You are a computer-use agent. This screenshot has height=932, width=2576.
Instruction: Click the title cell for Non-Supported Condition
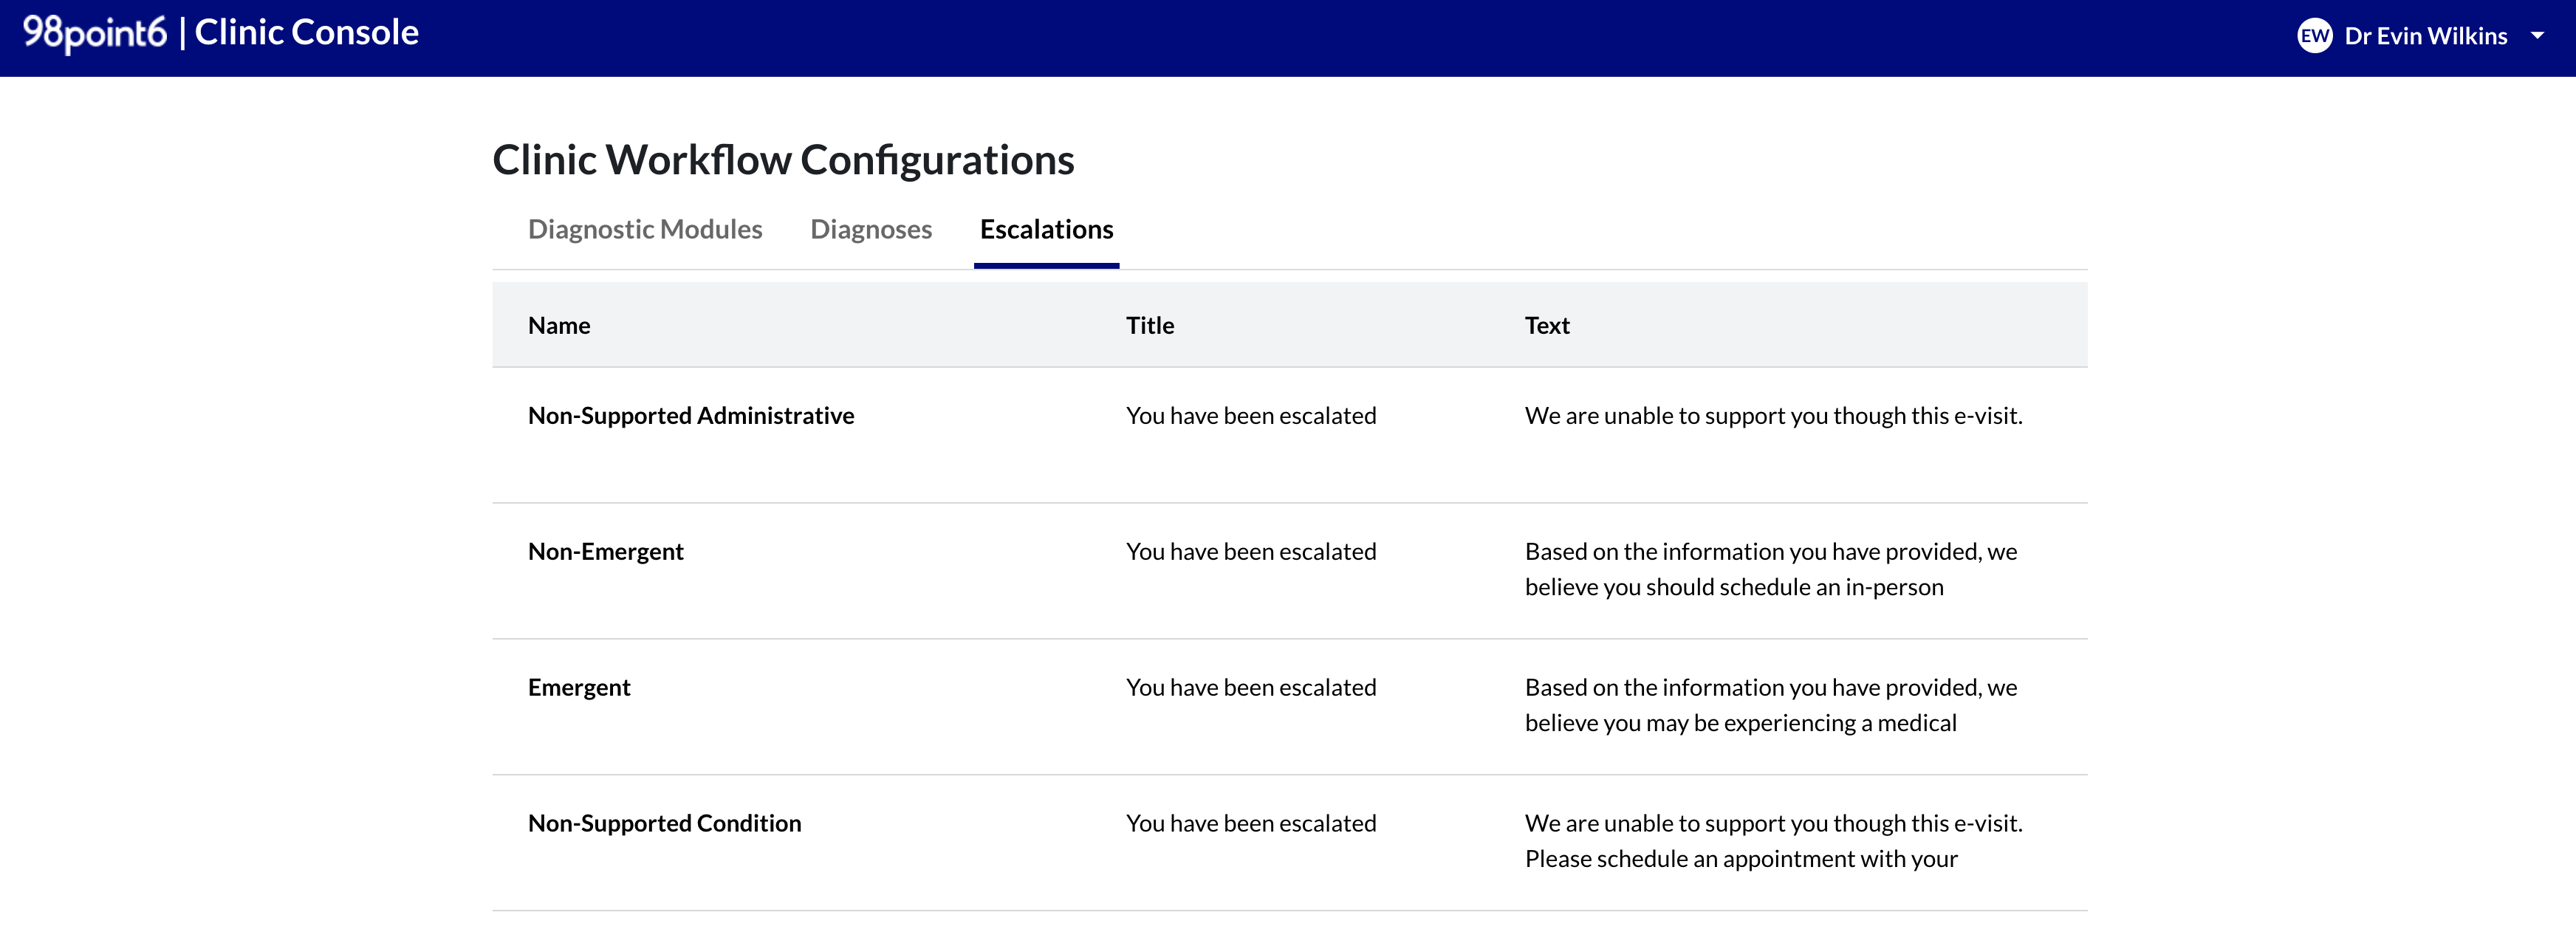[1251, 823]
